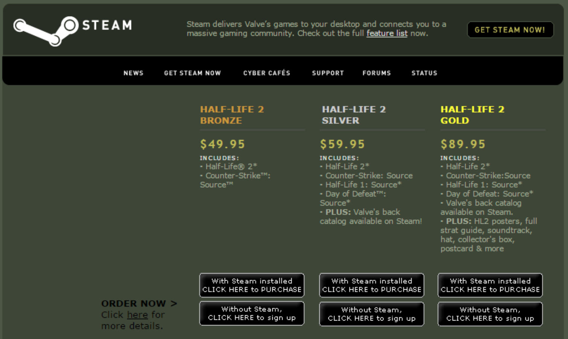Select the Half-Life 2 Silver heading

353,115
